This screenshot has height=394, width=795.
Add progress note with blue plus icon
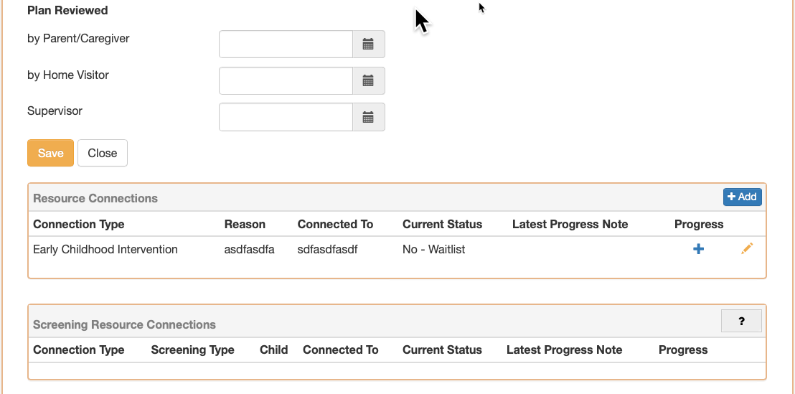tap(698, 249)
